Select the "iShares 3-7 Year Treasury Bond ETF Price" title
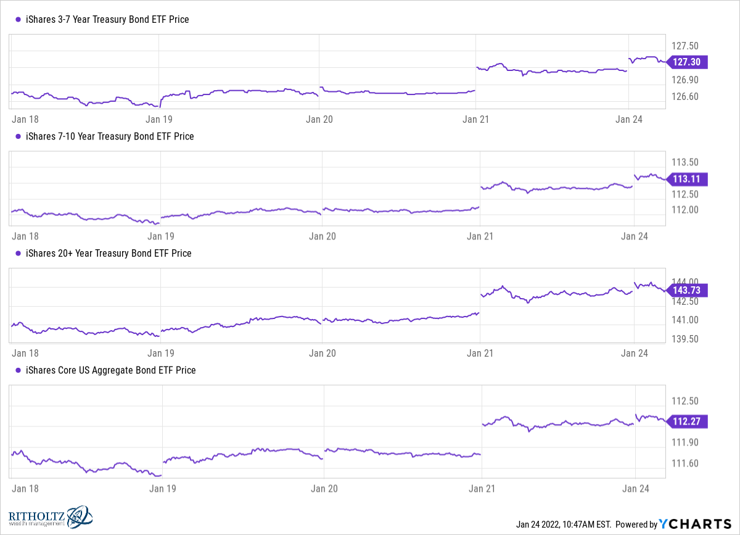Viewport: 740px width, 535px height. tap(107, 19)
